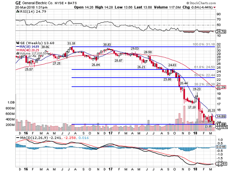Click the candlestick icon beside GE (Weekly)
Viewport: 228px width, 172px height.
tap(18, 43)
